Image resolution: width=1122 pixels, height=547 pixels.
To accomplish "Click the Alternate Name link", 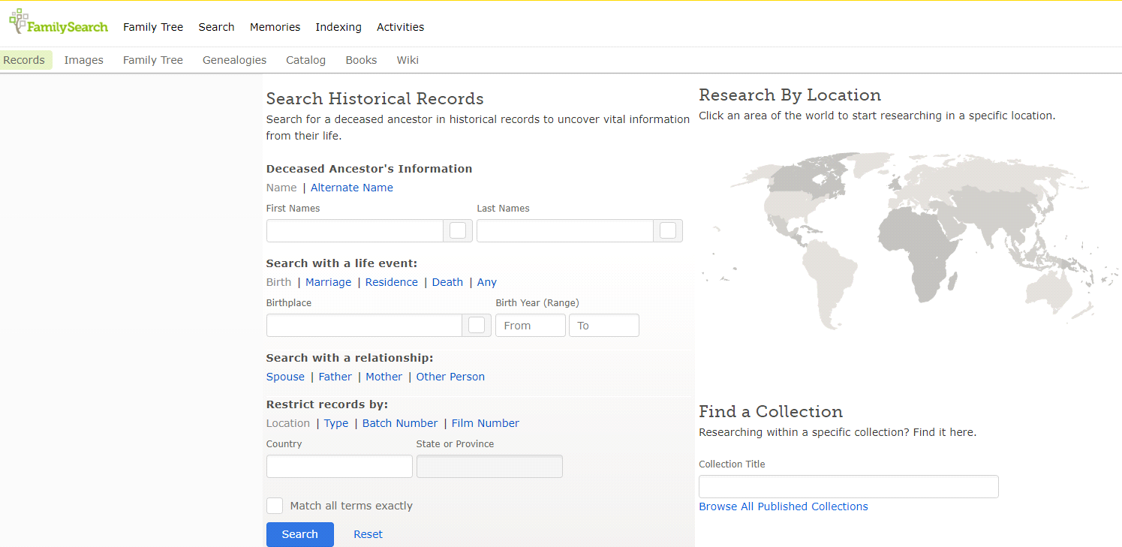I will [x=352, y=188].
